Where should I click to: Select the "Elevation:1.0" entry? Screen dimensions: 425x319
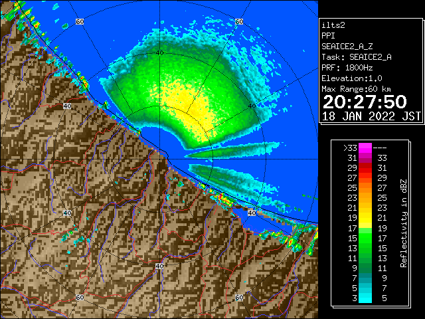tap(352, 78)
